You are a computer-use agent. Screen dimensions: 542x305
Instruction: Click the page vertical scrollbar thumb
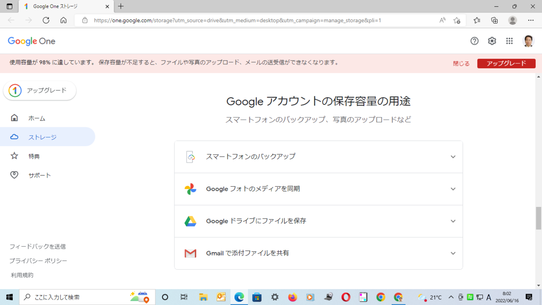(538, 218)
